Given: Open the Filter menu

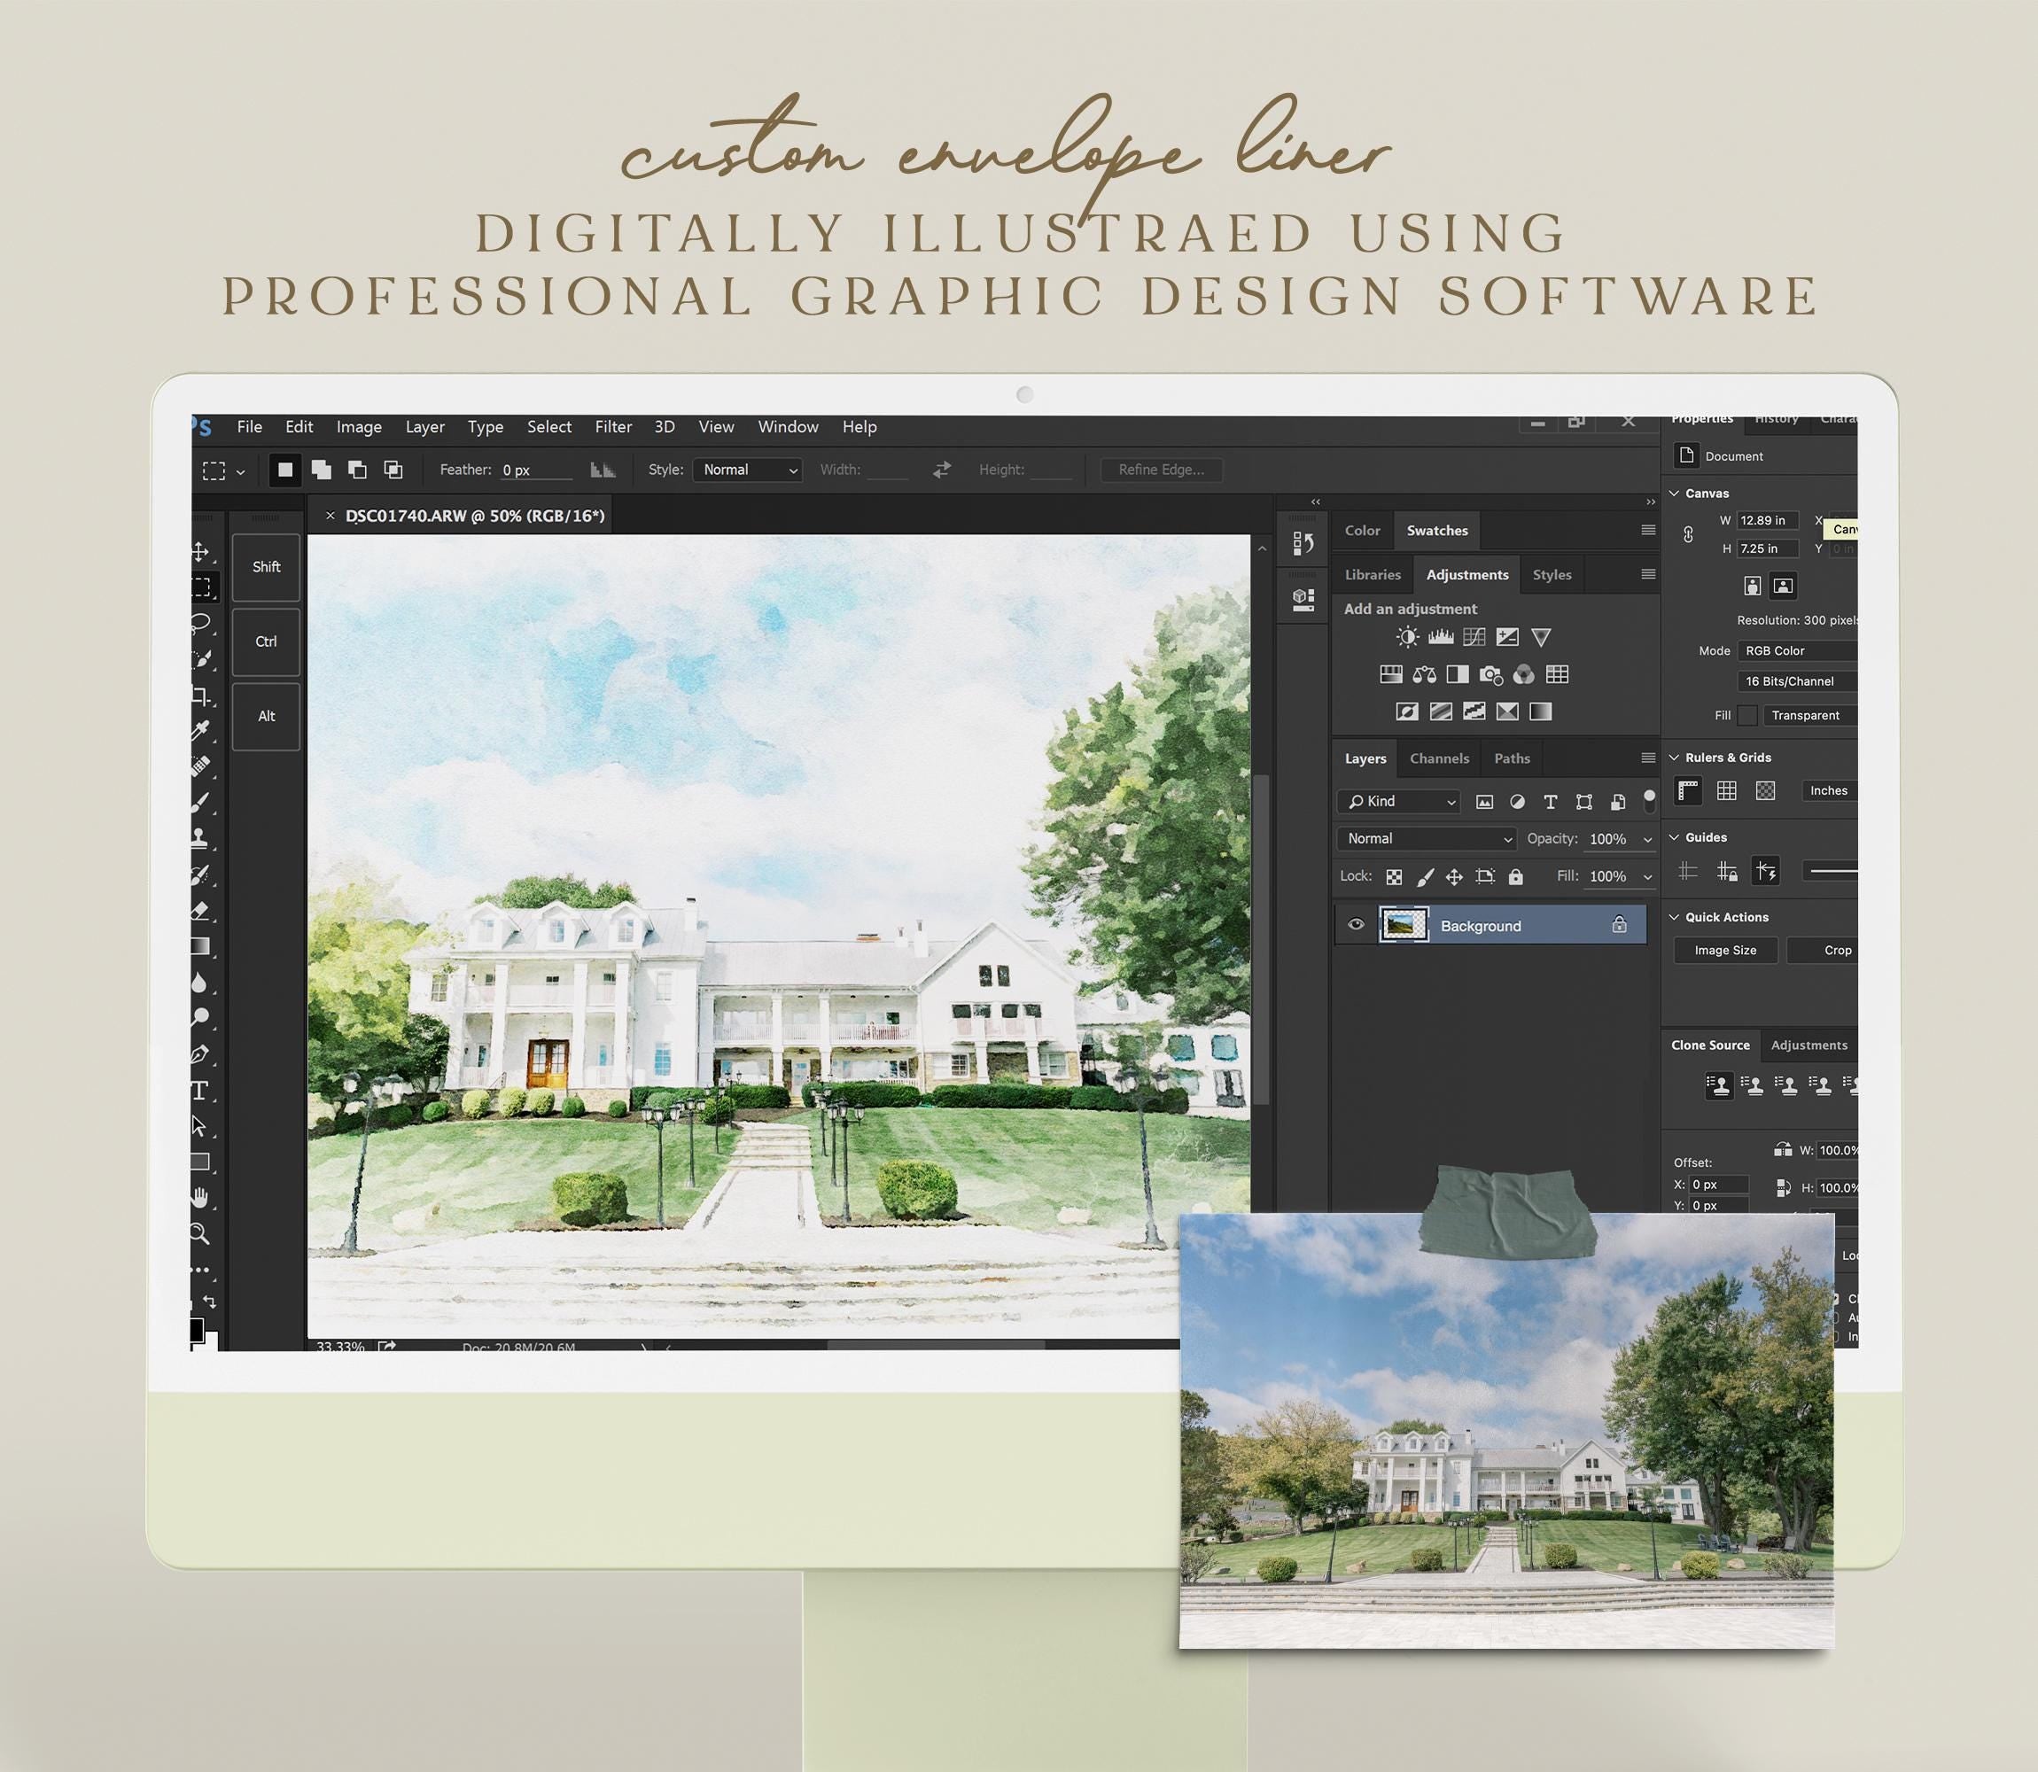Looking at the screenshot, I should [613, 427].
